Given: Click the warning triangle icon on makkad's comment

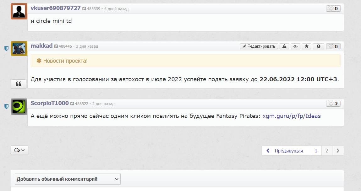Looking at the screenshot, I should coord(284,46).
